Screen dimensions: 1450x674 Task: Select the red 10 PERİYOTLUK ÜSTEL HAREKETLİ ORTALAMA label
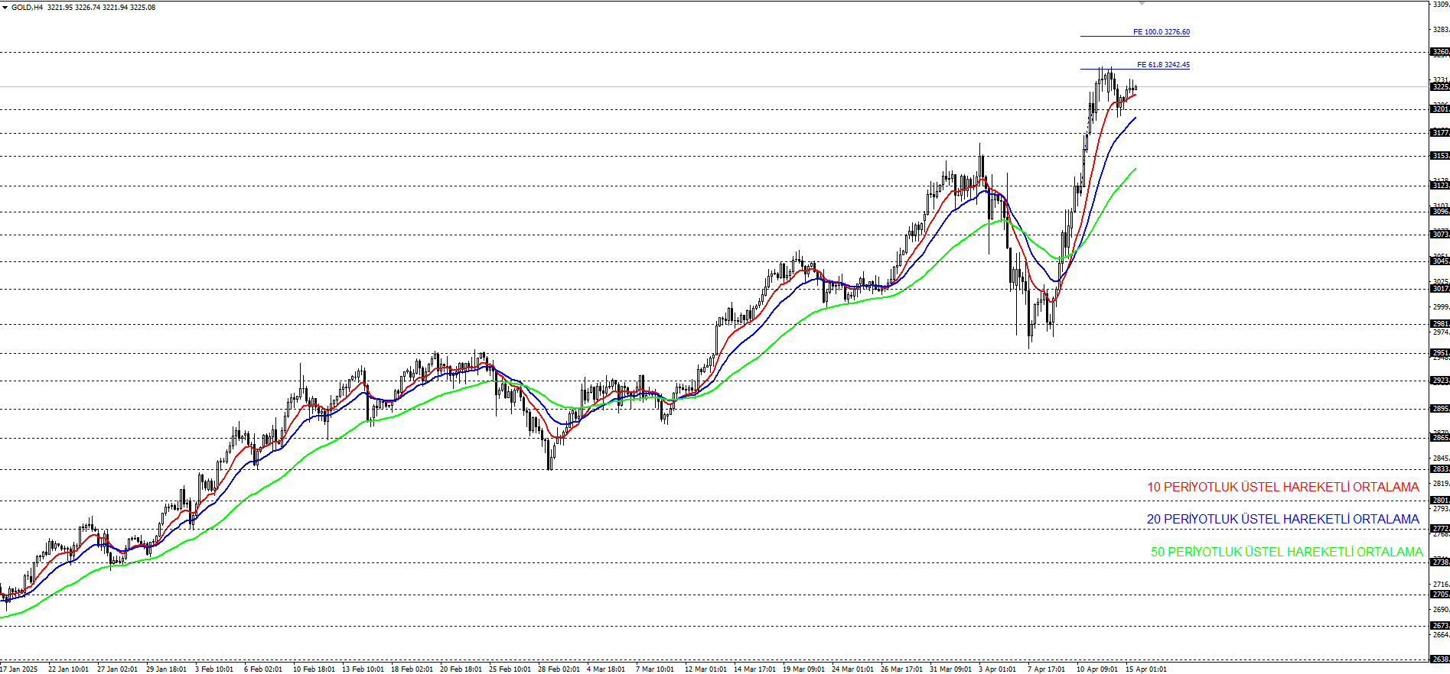tap(1282, 487)
